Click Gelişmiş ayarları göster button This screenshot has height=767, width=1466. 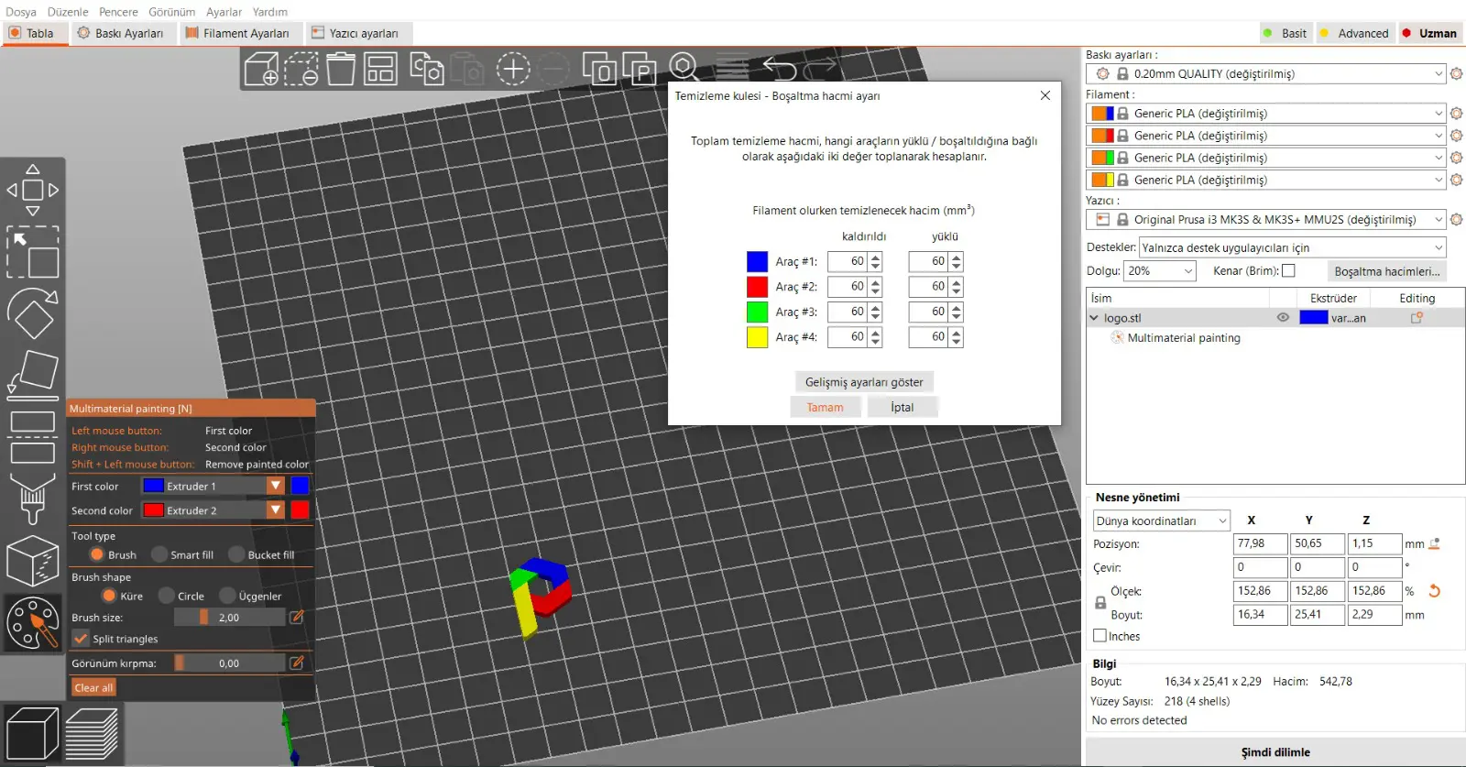[864, 382]
